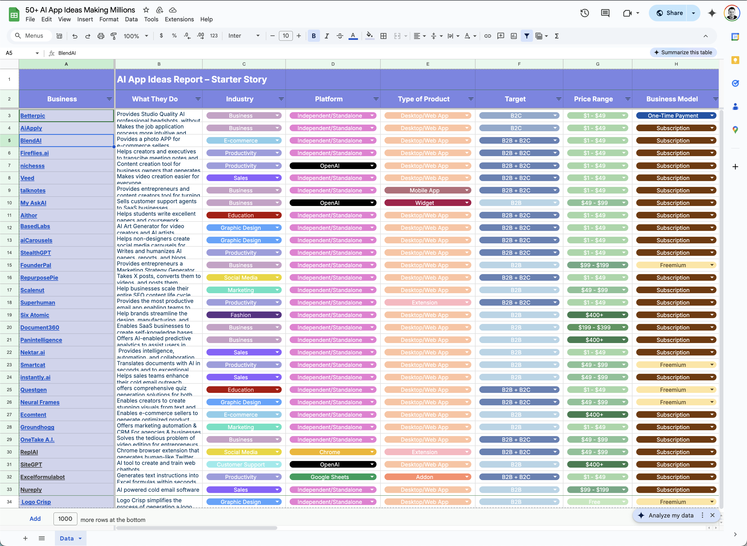Select the Data sheet tab
Image resolution: width=747 pixels, height=546 pixels.
coord(70,538)
